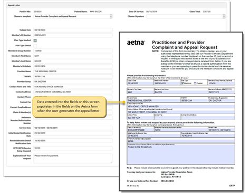Click the Member's First Name field
The height and width of the screenshot is (193, 250).
(73, 56)
